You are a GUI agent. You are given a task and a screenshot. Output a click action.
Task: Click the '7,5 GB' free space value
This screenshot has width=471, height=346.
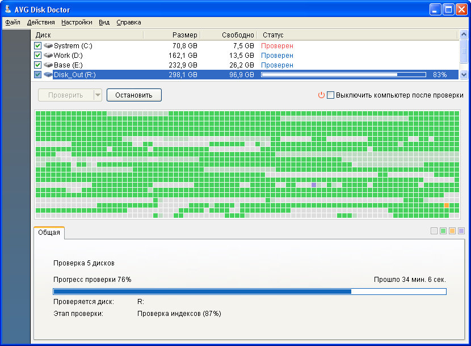pos(243,45)
